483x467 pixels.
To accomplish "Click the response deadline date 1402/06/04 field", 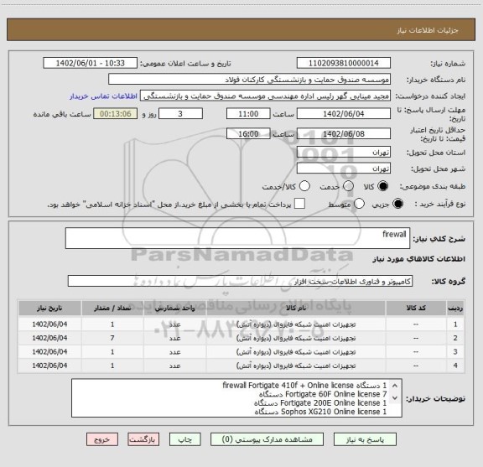I will point(344,114).
